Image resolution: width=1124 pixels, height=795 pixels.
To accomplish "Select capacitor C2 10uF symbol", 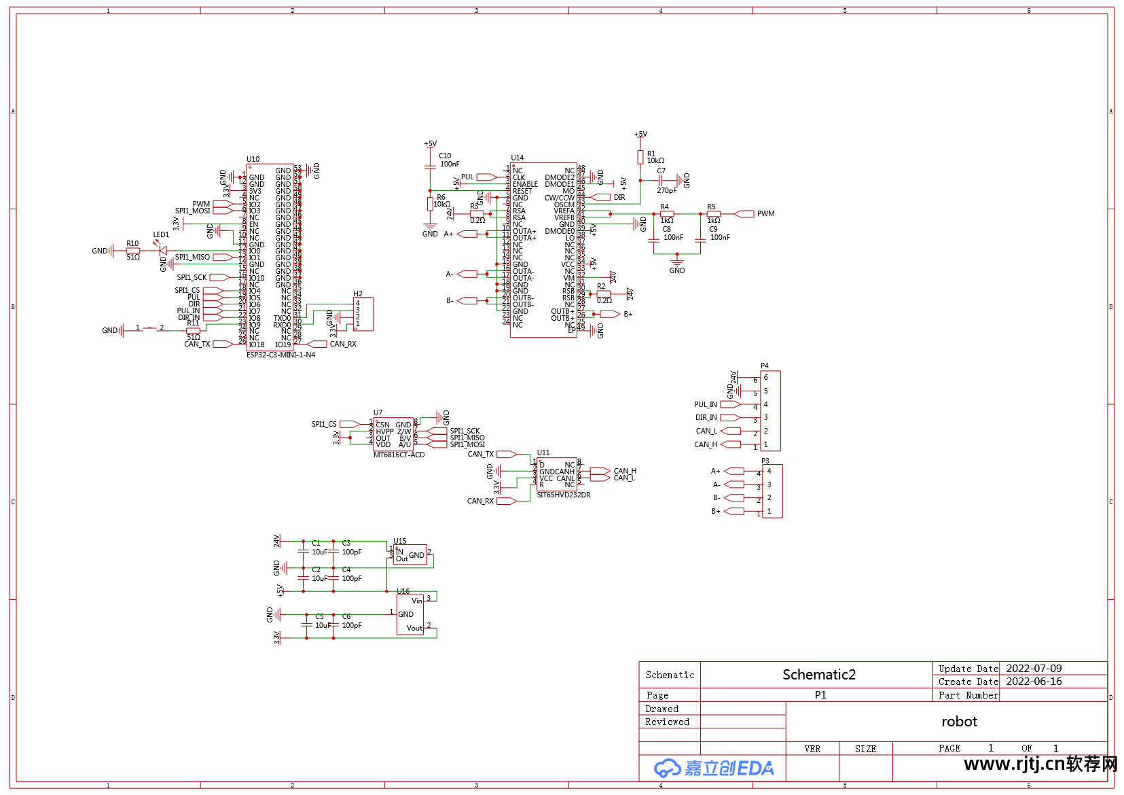I will pyautogui.click(x=303, y=578).
